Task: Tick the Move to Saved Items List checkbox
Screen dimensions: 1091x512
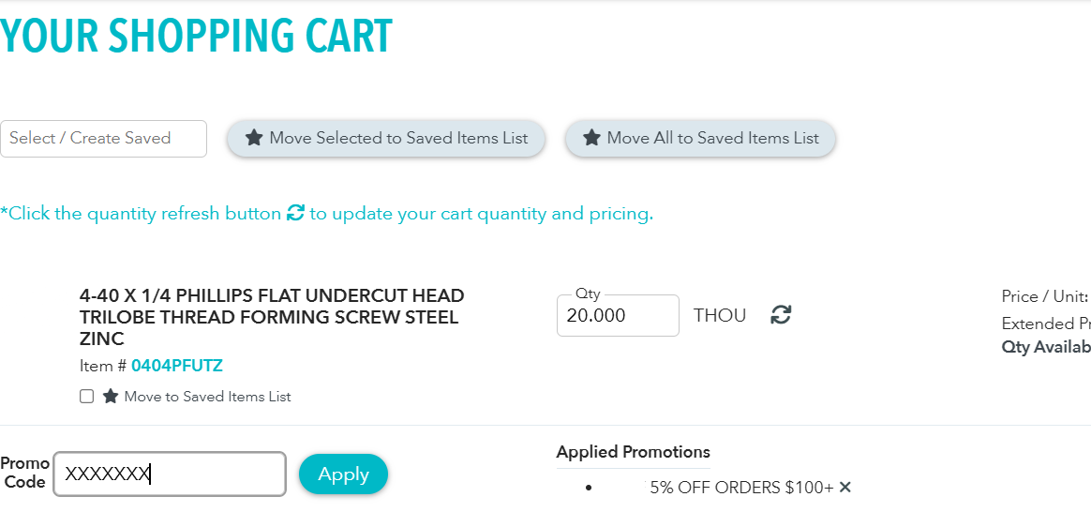Action: [x=87, y=397]
